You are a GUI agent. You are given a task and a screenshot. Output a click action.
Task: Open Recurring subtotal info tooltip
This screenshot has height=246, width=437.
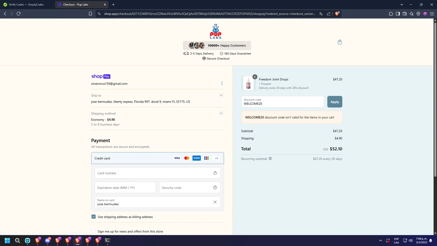(x=270, y=159)
